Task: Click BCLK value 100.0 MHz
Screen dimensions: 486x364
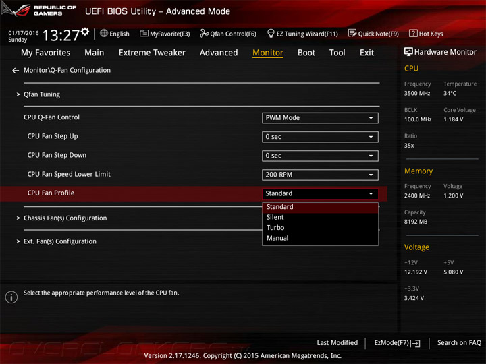Action: (x=418, y=119)
